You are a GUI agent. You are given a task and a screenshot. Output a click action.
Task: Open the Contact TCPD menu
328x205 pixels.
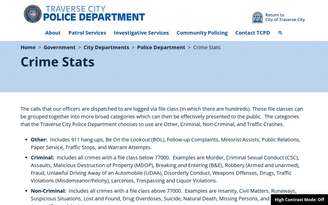(252, 33)
